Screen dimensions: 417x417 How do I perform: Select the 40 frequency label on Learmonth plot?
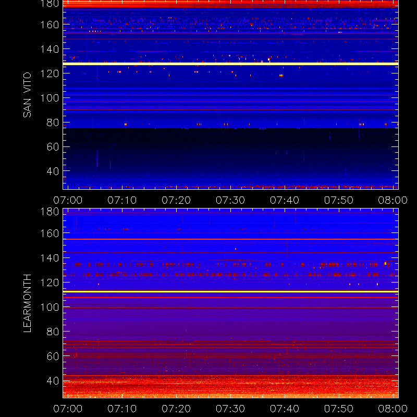[x=53, y=381]
